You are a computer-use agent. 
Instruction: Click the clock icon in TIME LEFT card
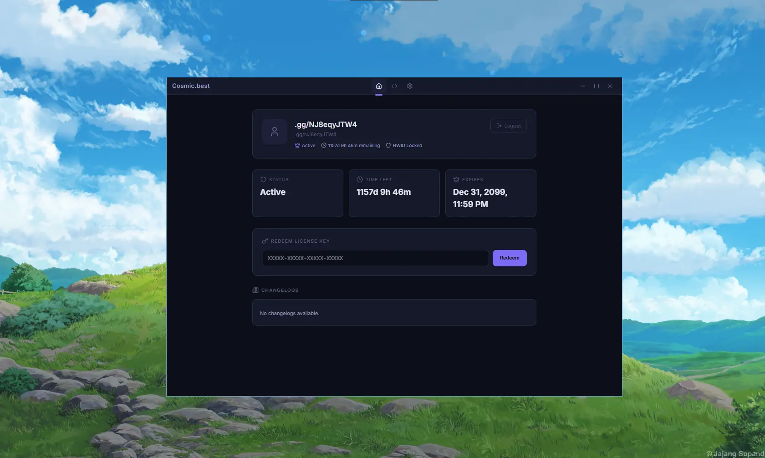360,179
